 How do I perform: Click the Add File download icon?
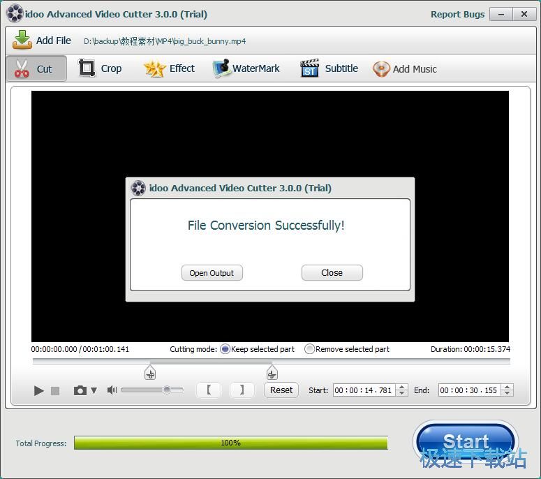pos(22,40)
